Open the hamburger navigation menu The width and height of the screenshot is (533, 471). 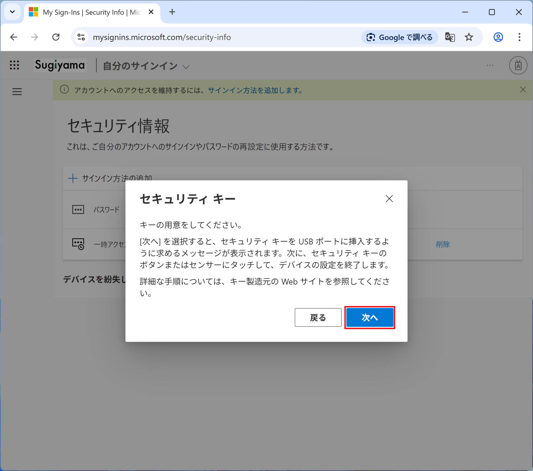pos(17,92)
